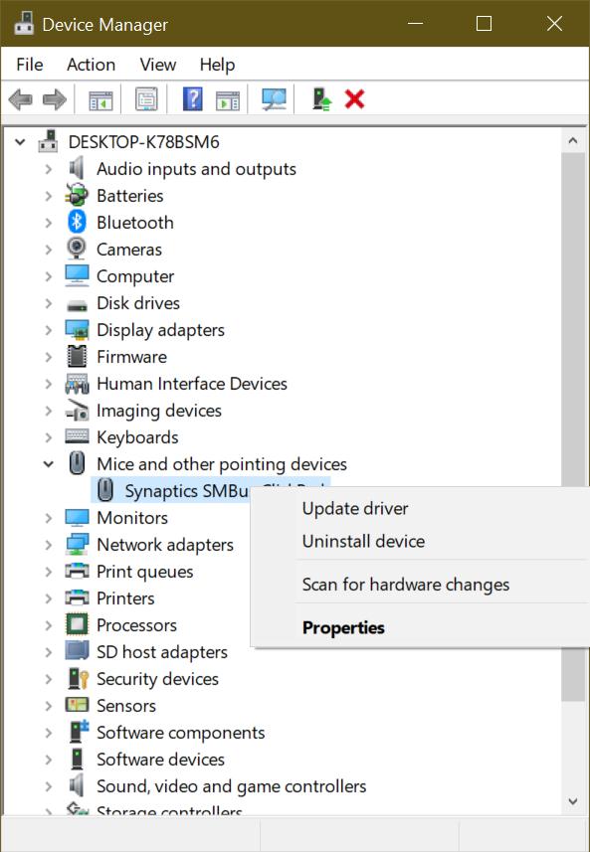Click the Printers category icon
Image resolution: width=590 pixels, height=852 pixels.
click(x=77, y=597)
